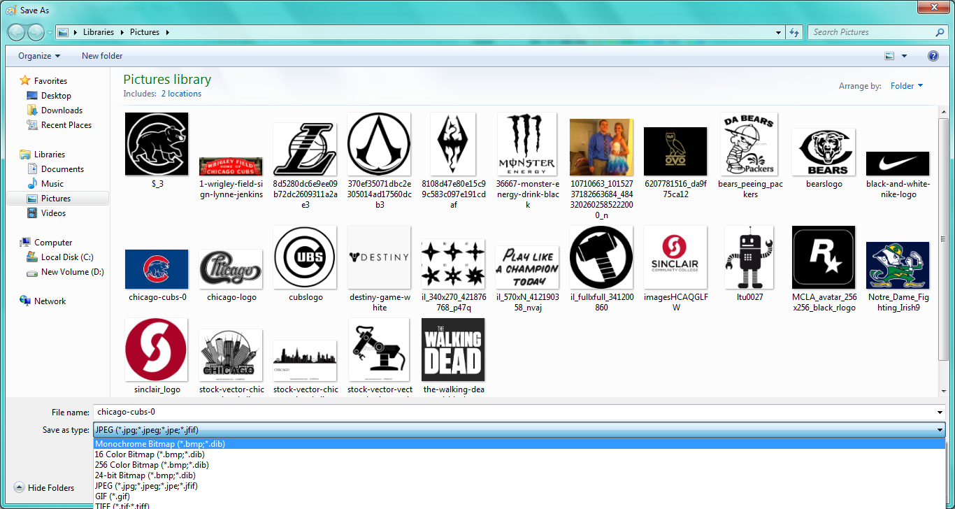Click the search magnifier icon
The image size is (955, 509).
click(x=940, y=32)
